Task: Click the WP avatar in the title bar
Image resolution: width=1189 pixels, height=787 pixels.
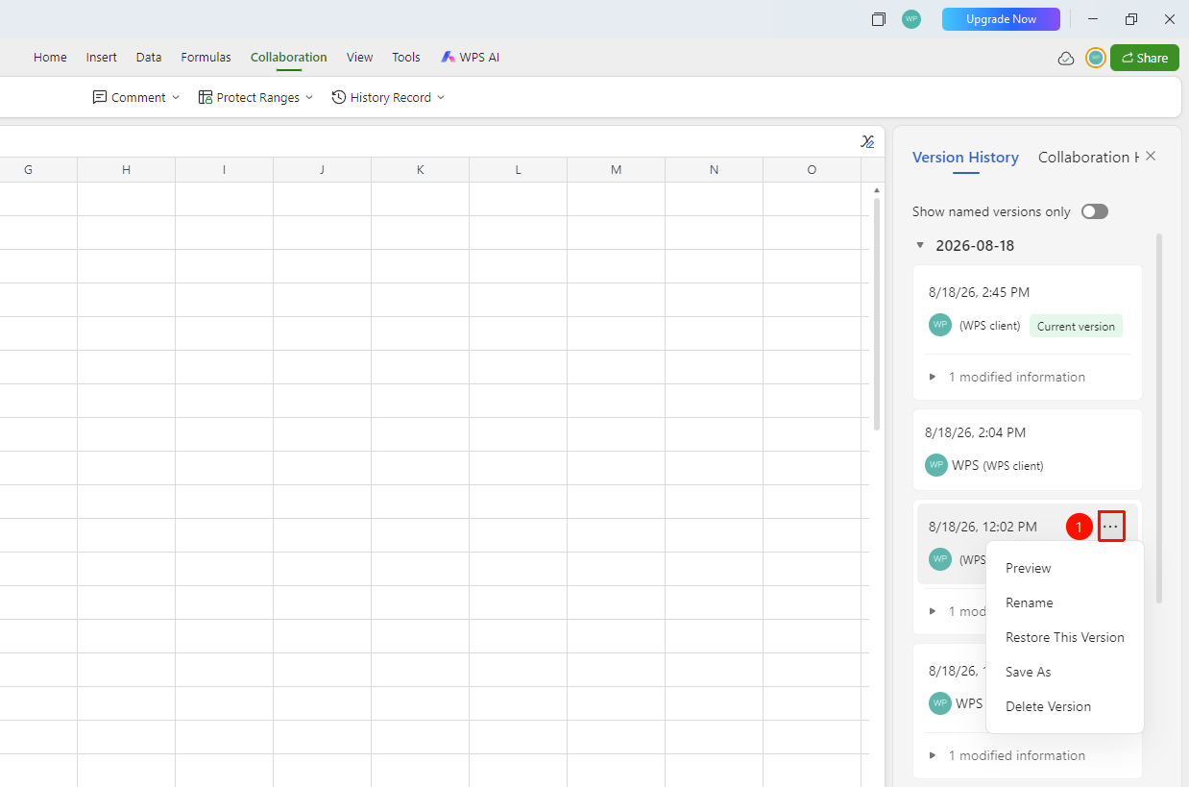Action: pos(911,19)
